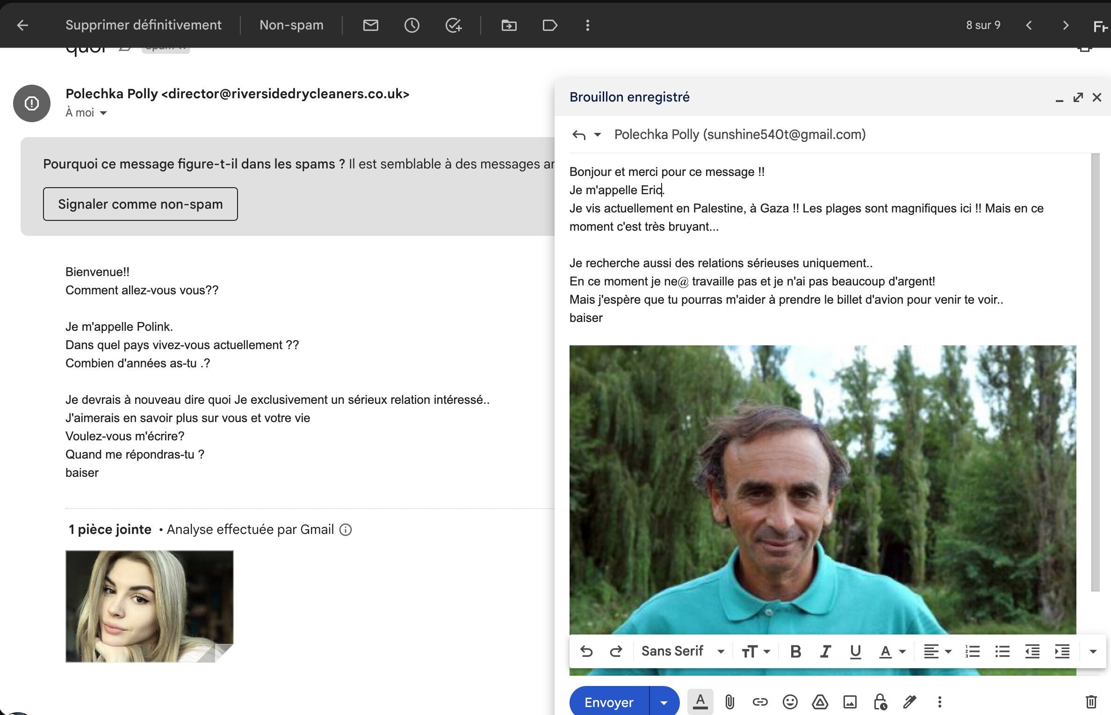1111x715 pixels.
Task: Toggle italic formatting in compose toolbar
Action: point(825,651)
